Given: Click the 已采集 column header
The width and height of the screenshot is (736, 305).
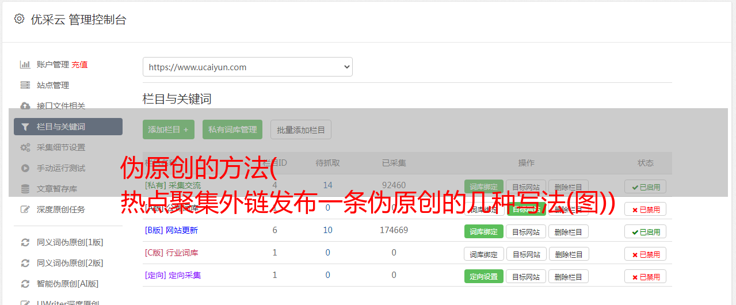Looking at the screenshot, I should point(394,163).
